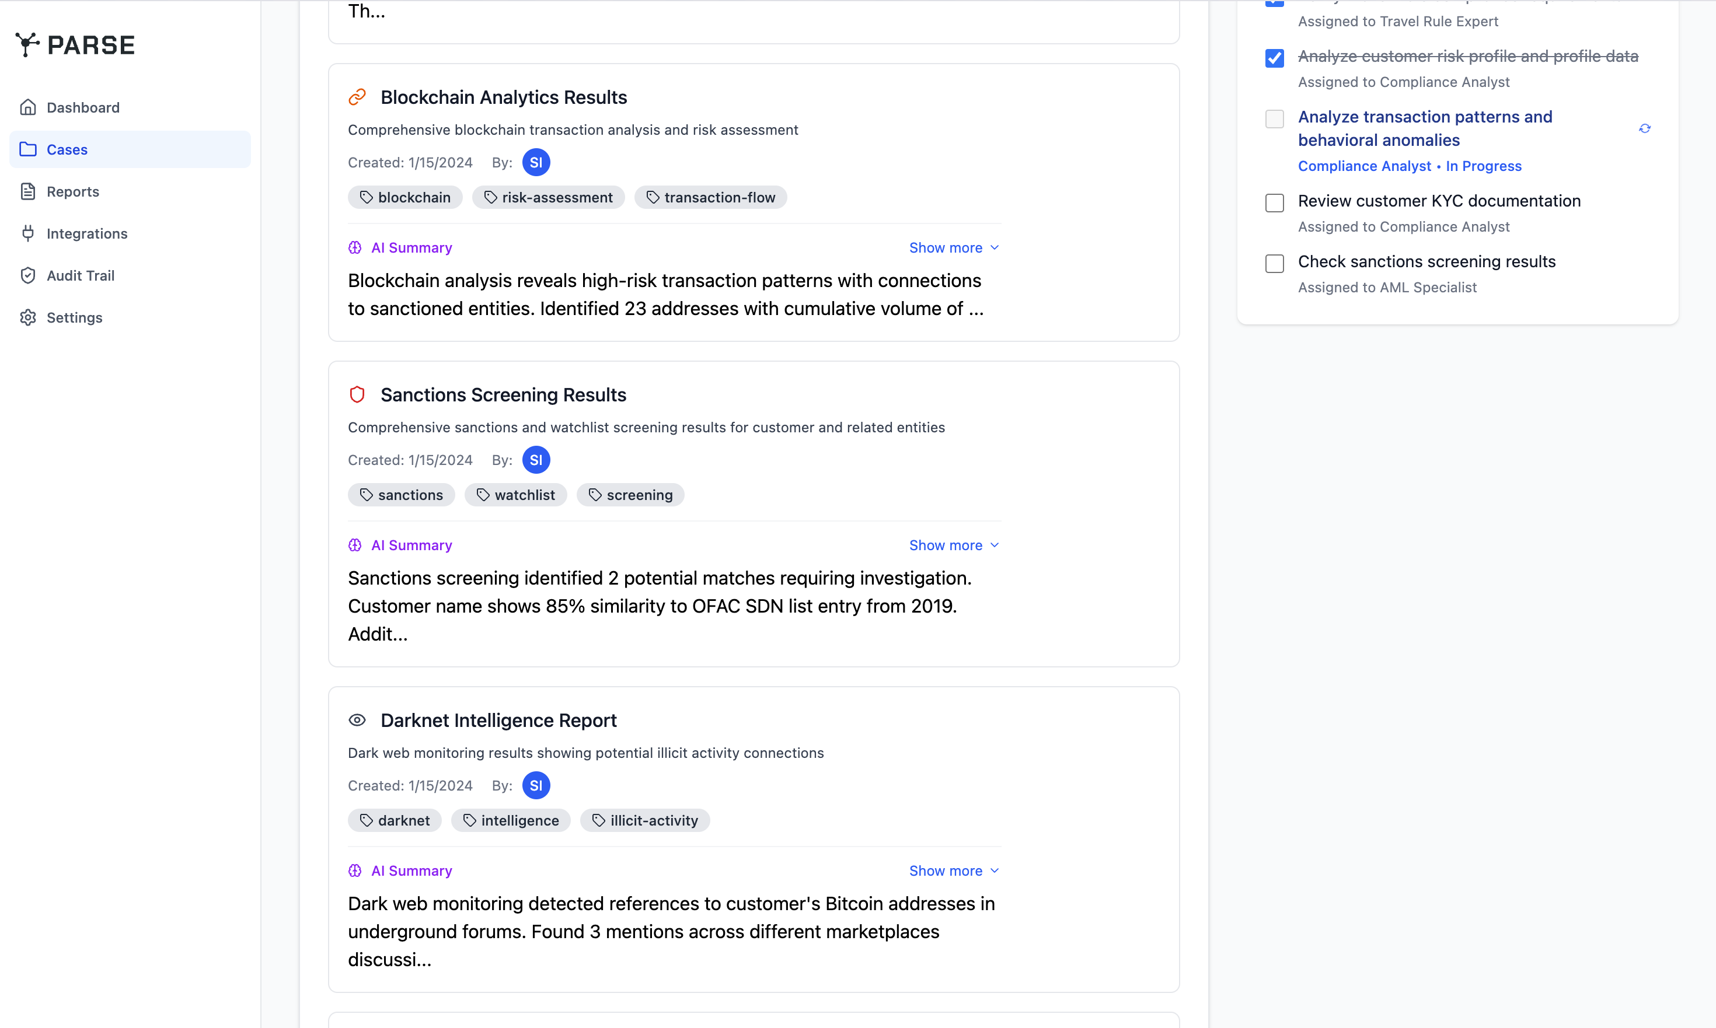1716x1028 pixels.
Task: Click the link icon beside Blockchain Analytics Results
Action: pos(357,97)
